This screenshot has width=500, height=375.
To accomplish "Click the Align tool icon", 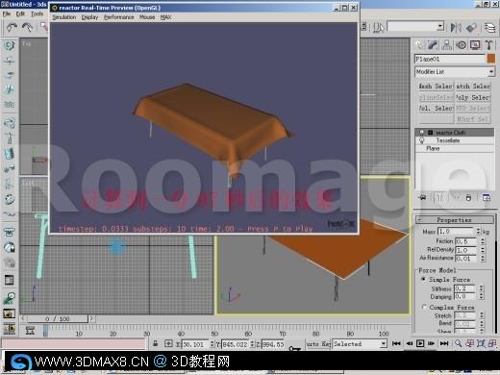I will (471, 28).
